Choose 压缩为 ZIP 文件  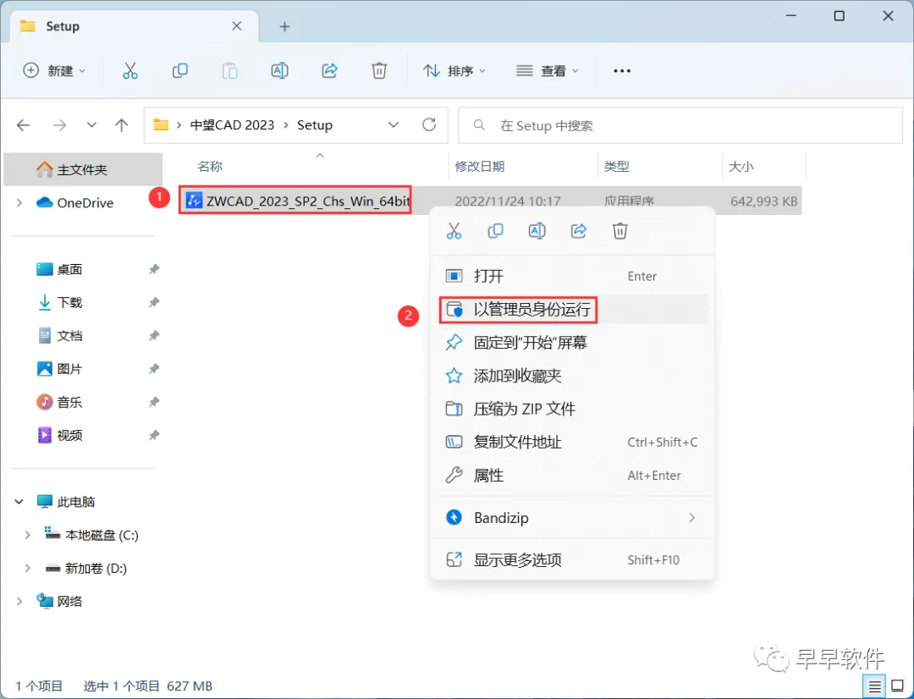click(572, 409)
